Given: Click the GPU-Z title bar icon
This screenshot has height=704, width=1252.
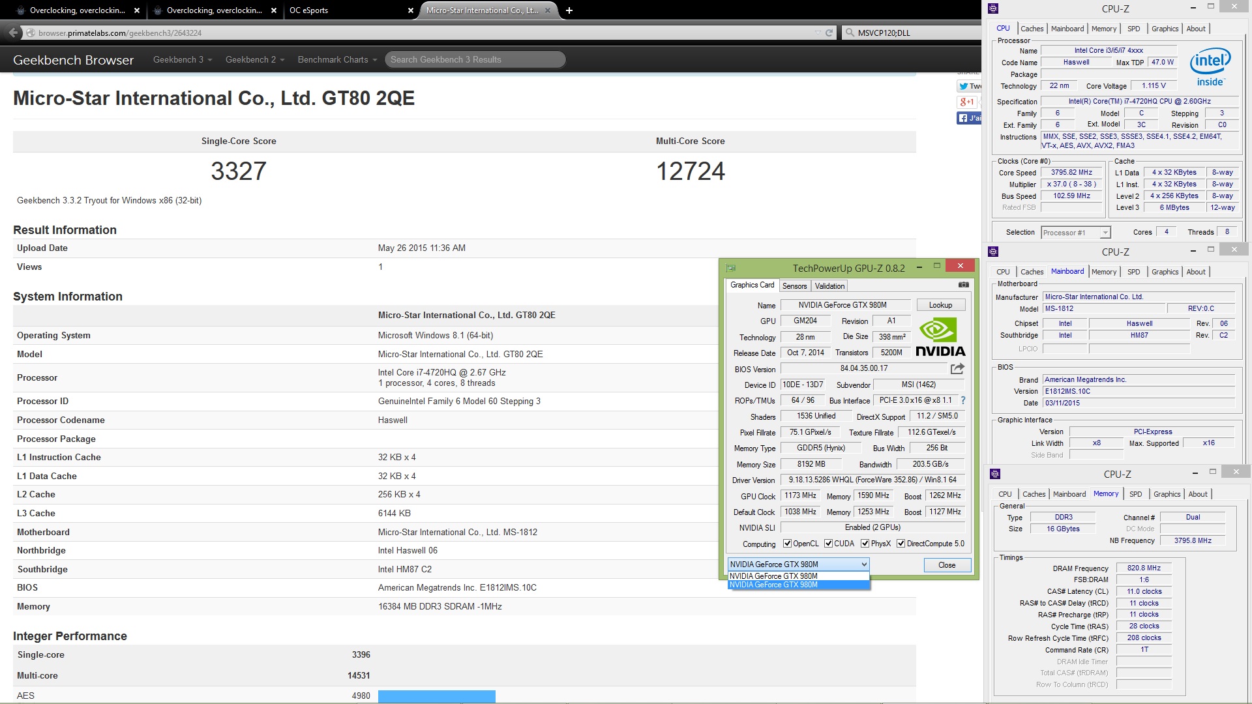Looking at the screenshot, I should click(731, 268).
